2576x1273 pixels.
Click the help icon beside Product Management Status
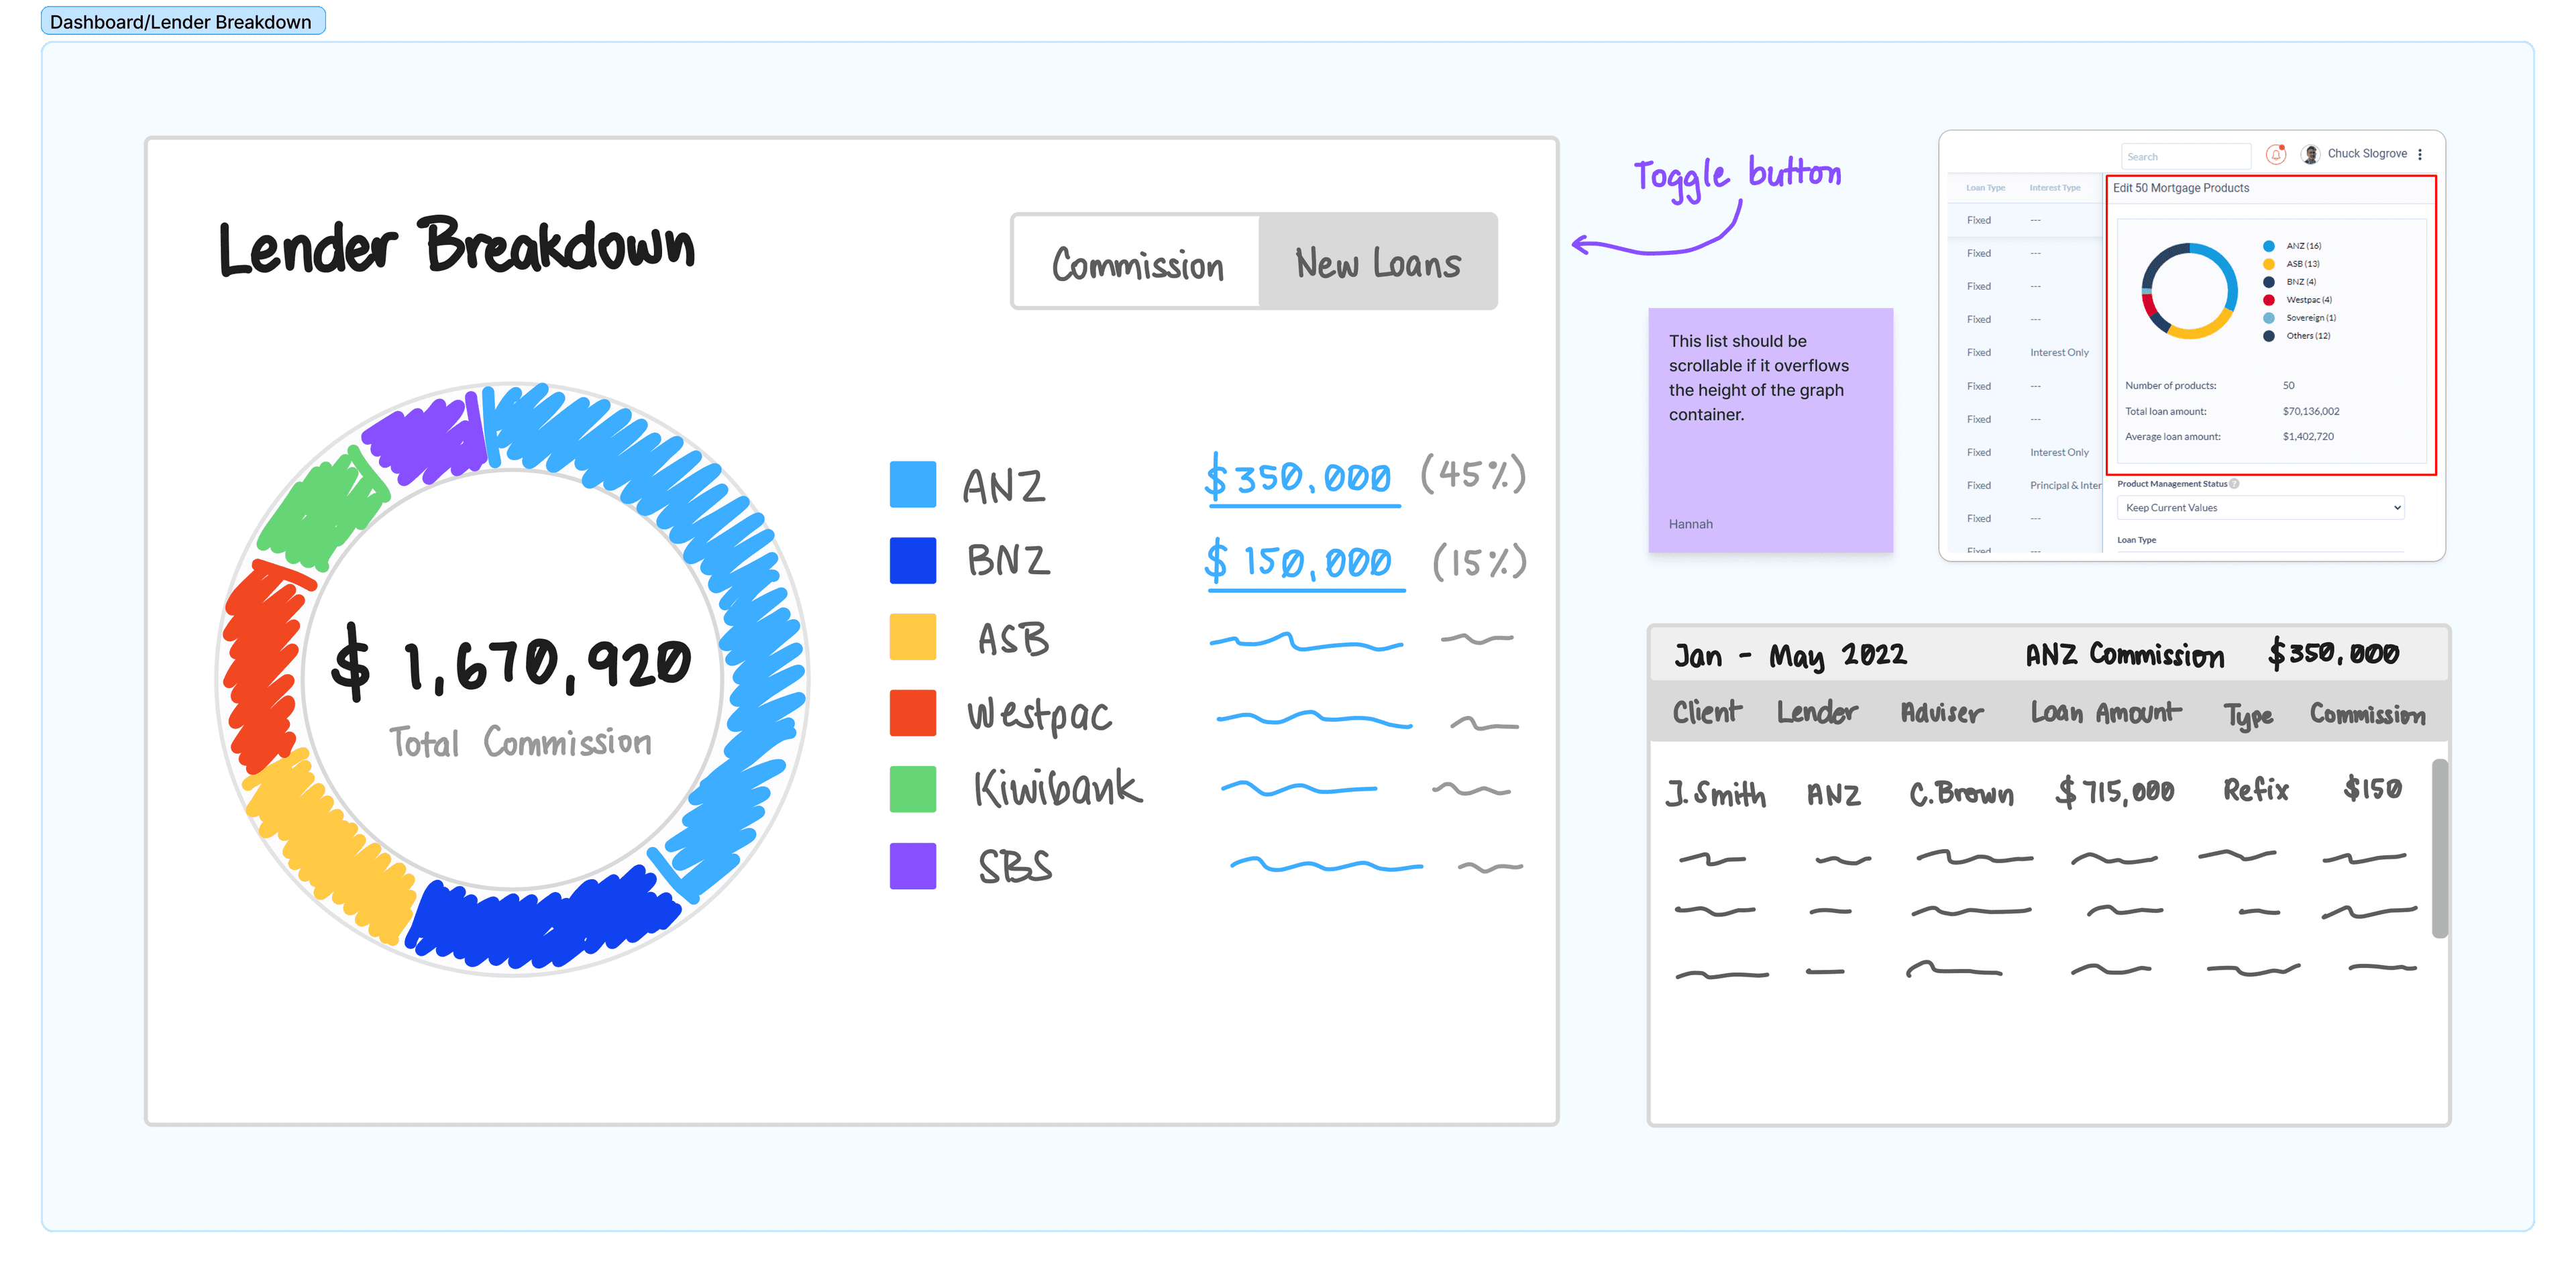[2234, 484]
